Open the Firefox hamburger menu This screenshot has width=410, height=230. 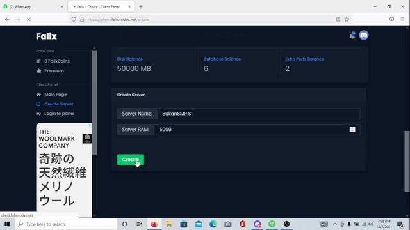tap(402, 19)
